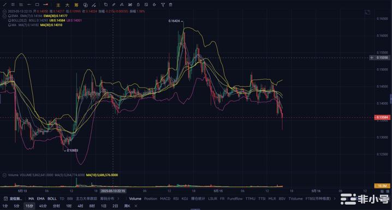Expand more main indicators with the arrow

pos(118,199)
